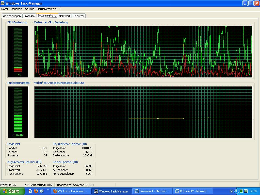This screenshot has height=195, width=260.
Task: Expand hidden tray icons with the arrow
Action: click(236, 191)
